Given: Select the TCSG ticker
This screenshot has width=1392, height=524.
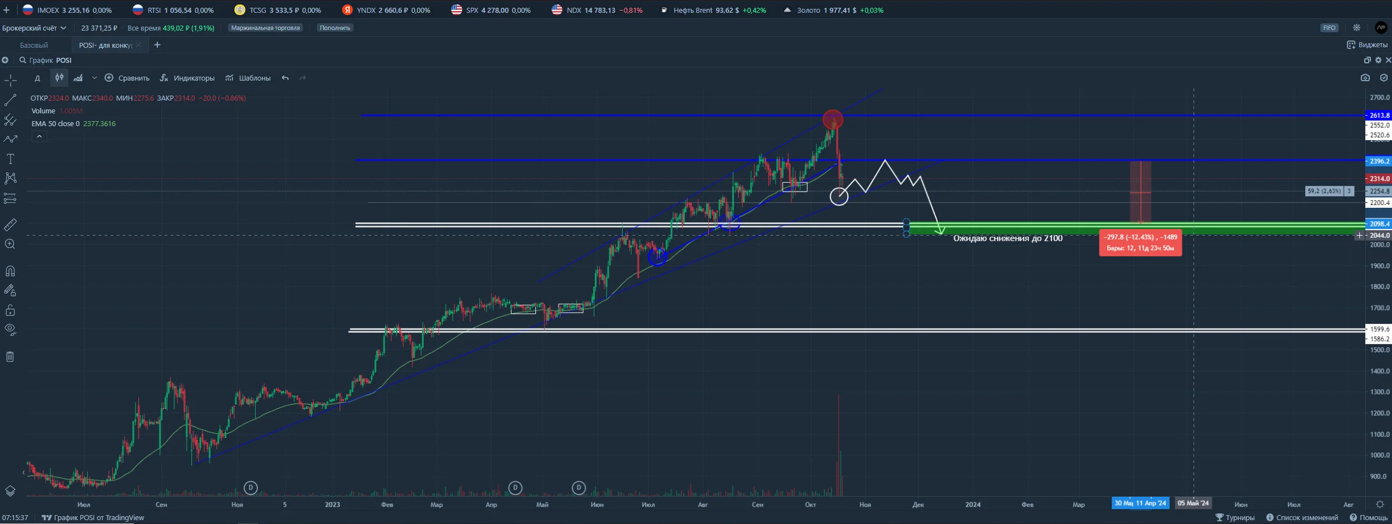Looking at the screenshot, I should pyautogui.click(x=278, y=10).
